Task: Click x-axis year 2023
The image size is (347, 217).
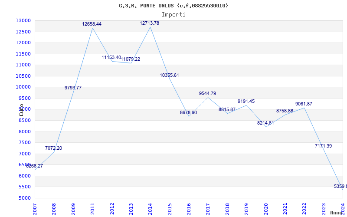Action: [x=324, y=209]
